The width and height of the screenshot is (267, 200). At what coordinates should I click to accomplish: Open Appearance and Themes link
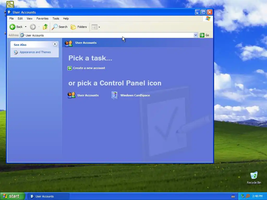[35, 52]
